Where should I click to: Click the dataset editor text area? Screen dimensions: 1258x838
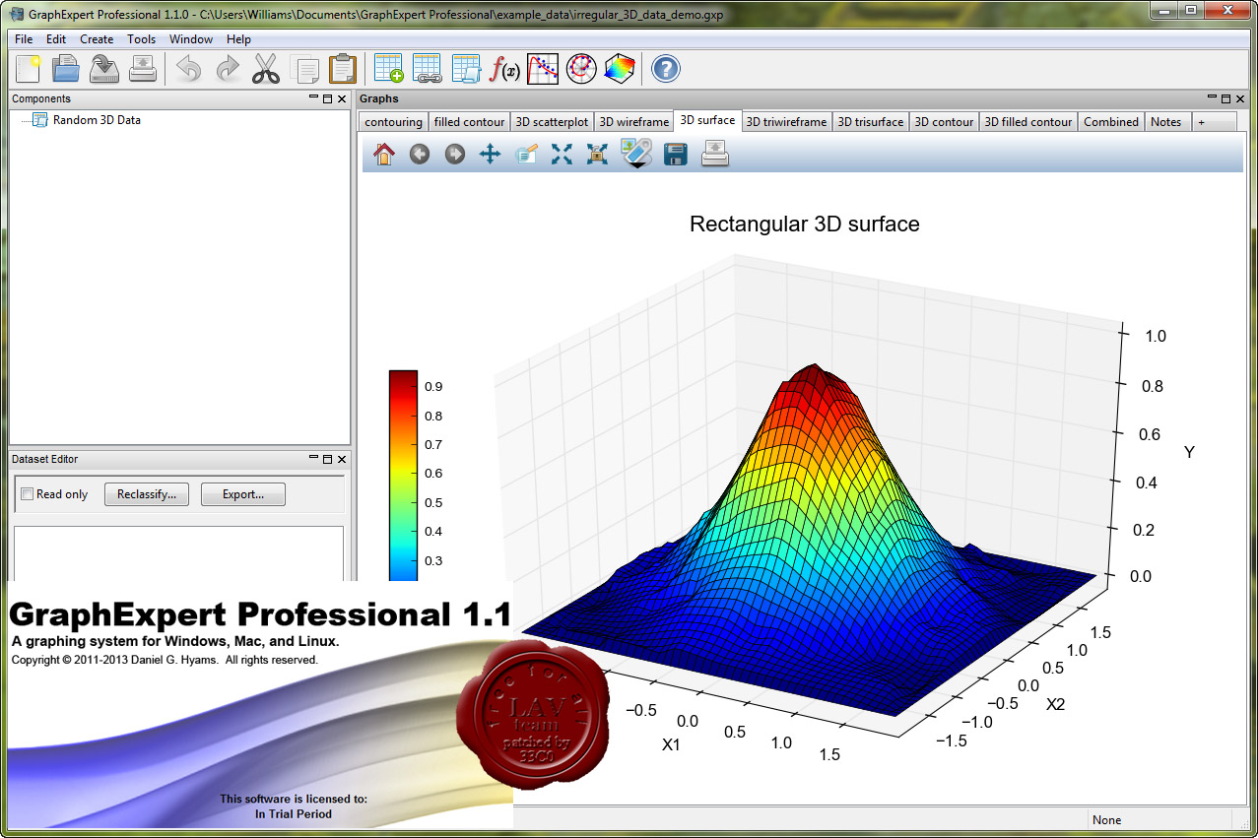(178, 552)
